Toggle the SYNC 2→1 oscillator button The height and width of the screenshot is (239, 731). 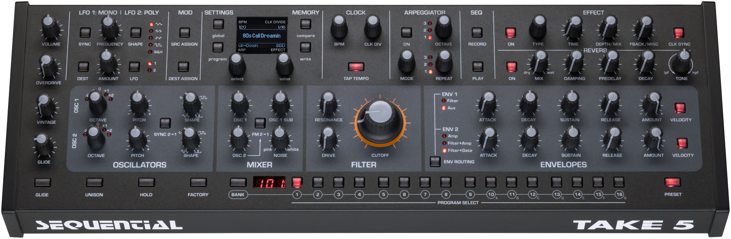(165, 123)
